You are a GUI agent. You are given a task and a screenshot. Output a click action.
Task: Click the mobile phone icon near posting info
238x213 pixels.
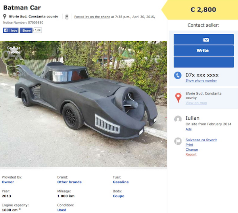click(x=67, y=17)
